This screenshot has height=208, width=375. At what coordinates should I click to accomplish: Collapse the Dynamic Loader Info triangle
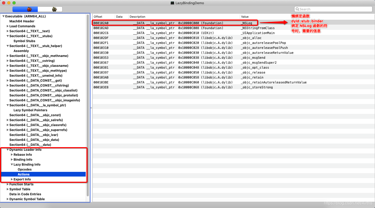[8, 150]
